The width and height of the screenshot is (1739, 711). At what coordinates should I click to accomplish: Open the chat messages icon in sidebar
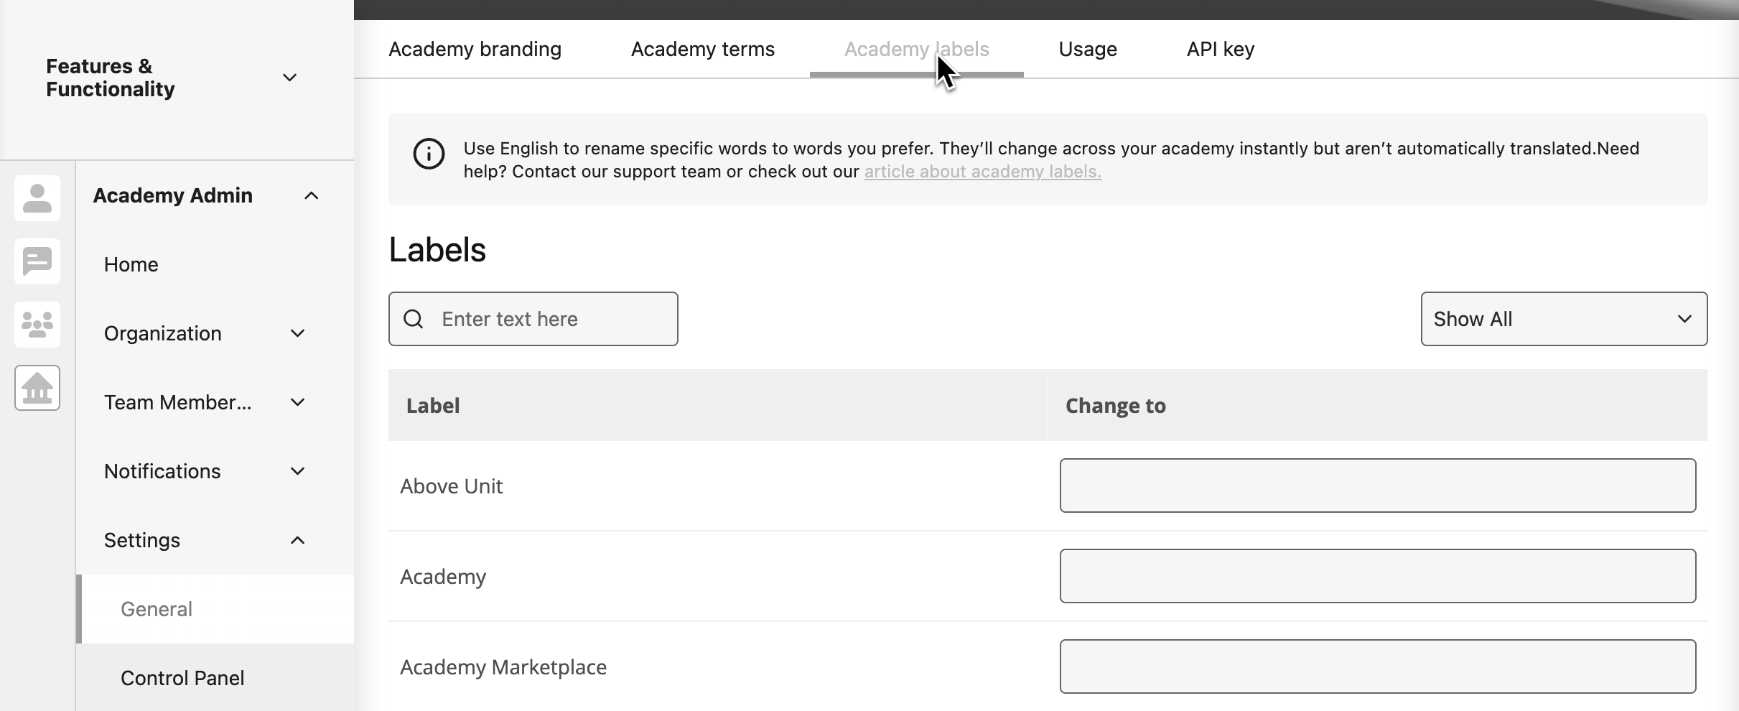[37, 261]
